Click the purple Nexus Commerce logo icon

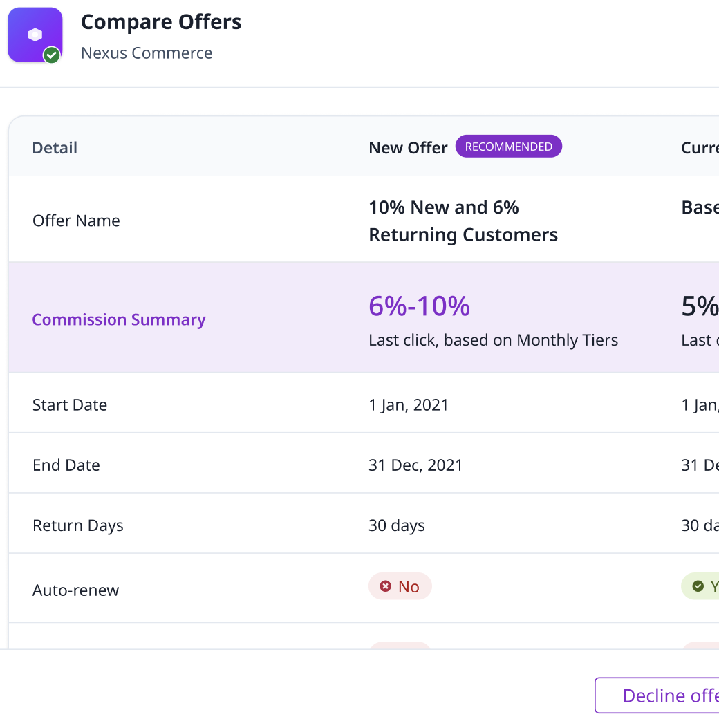coord(35,35)
